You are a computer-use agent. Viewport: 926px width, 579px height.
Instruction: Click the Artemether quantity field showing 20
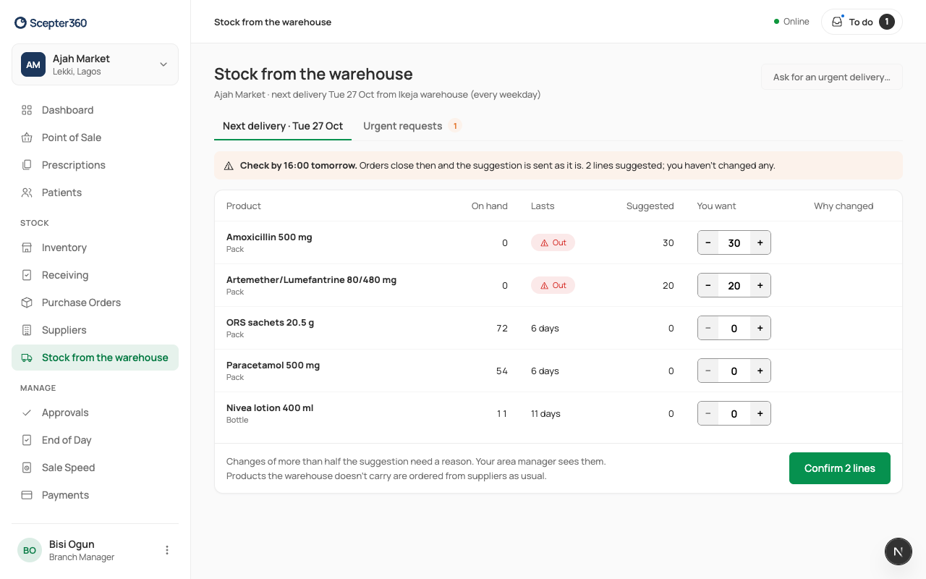coord(734,285)
